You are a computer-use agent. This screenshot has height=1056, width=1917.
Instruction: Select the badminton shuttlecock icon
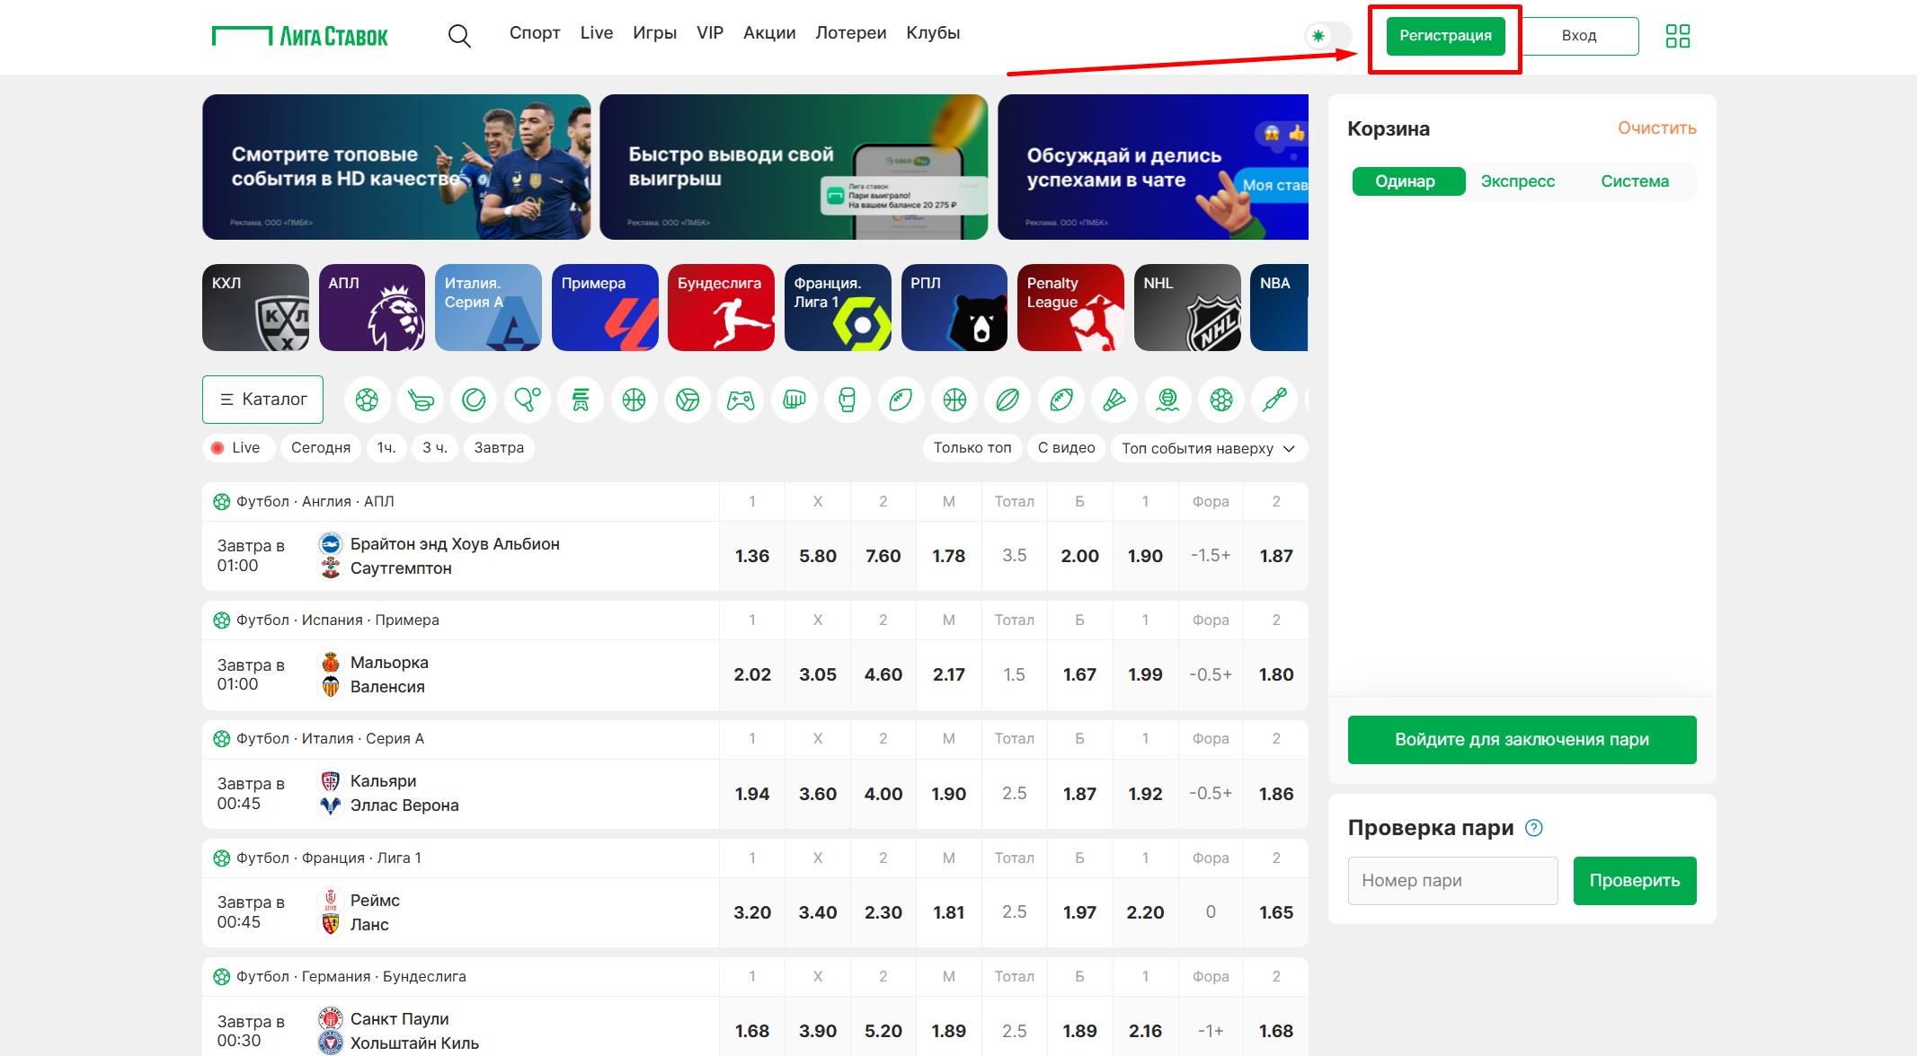click(1114, 400)
